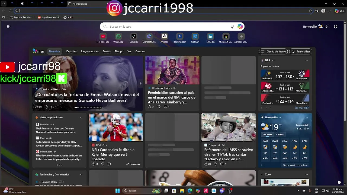Image resolution: width=347 pixels, height=195 pixels.
Task: Open the Importar favoritos bookmark
Action: pyautogui.click(x=21, y=17)
